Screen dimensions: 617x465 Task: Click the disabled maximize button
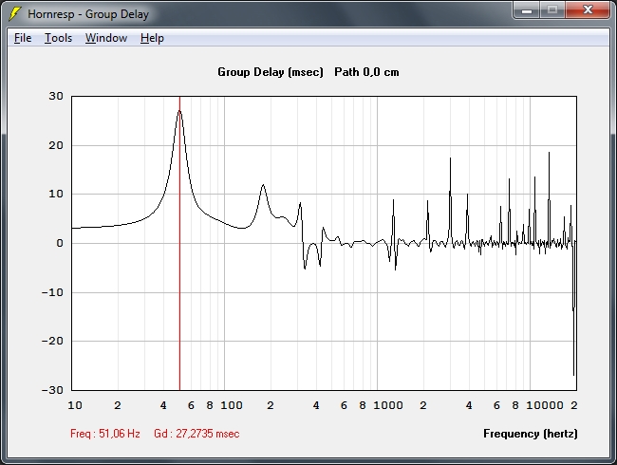click(552, 9)
